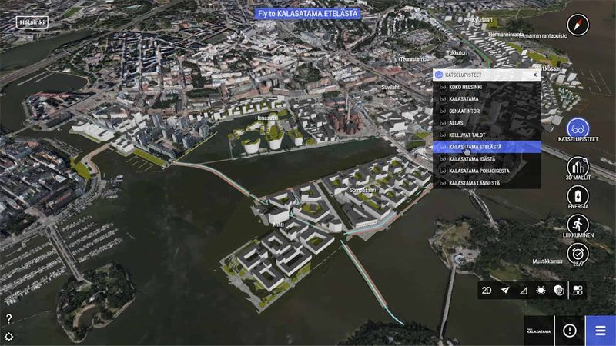Click the Teurastamo map label
This screenshot has height=346, width=616.
click(x=413, y=59)
